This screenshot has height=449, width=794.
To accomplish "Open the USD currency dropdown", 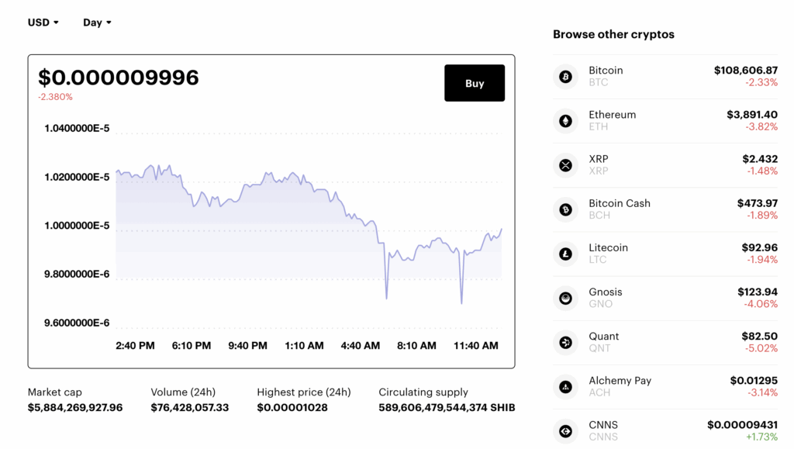I will [x=43, y=22].
